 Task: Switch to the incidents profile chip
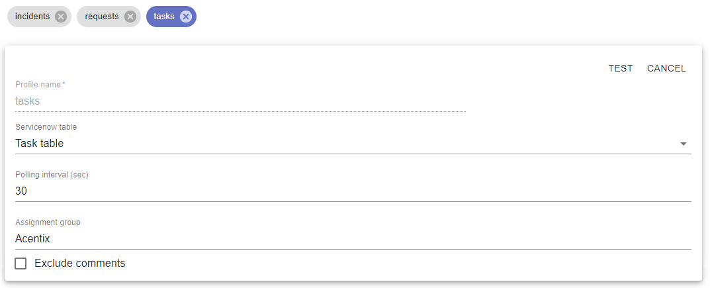(32, 17)
